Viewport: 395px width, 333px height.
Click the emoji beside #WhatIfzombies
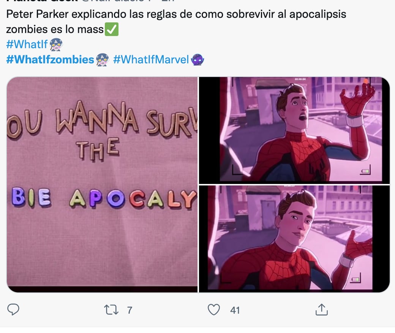click(102, 60)
